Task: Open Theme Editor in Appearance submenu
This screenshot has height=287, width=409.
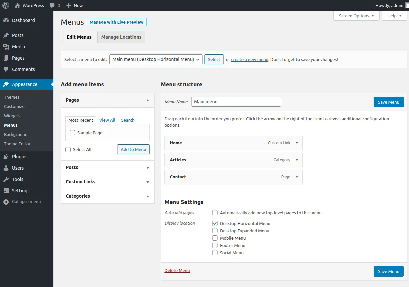Action: point(17,144)
